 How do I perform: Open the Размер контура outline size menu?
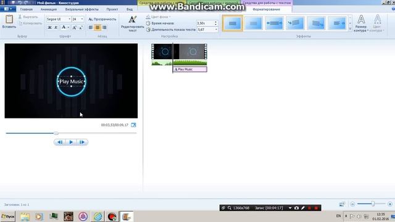pyautogui.click(x=361, y=23)
